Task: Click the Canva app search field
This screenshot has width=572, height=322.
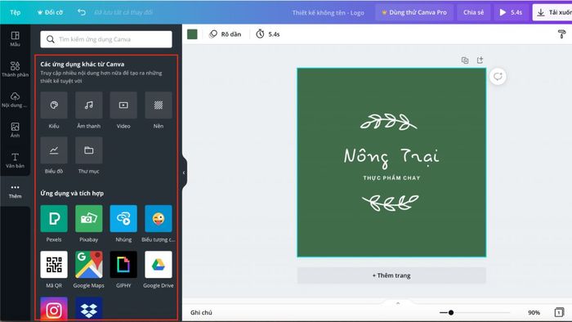Action: click(x=106, y=39)
